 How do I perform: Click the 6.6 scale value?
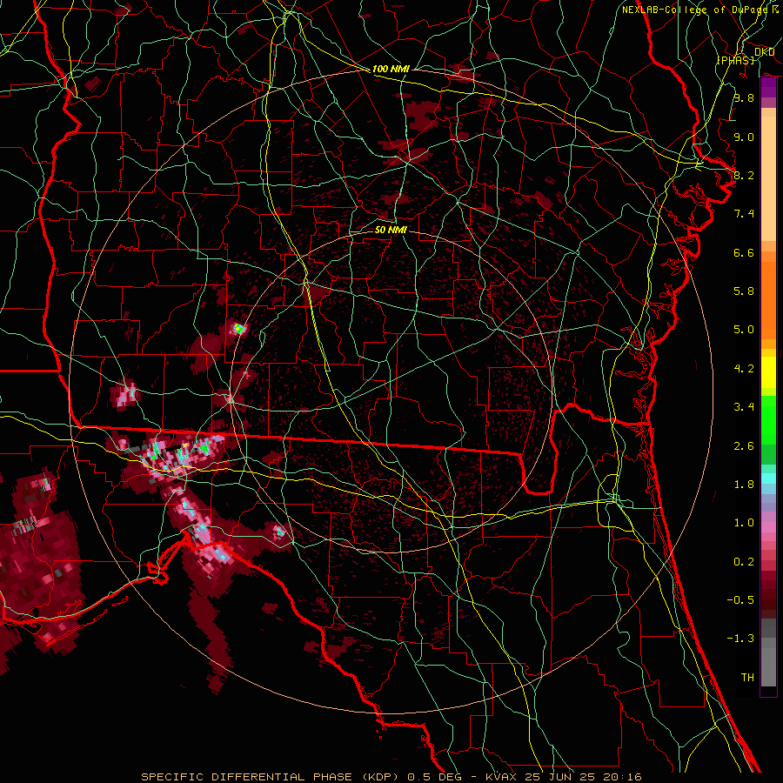[x=744, y=252]
